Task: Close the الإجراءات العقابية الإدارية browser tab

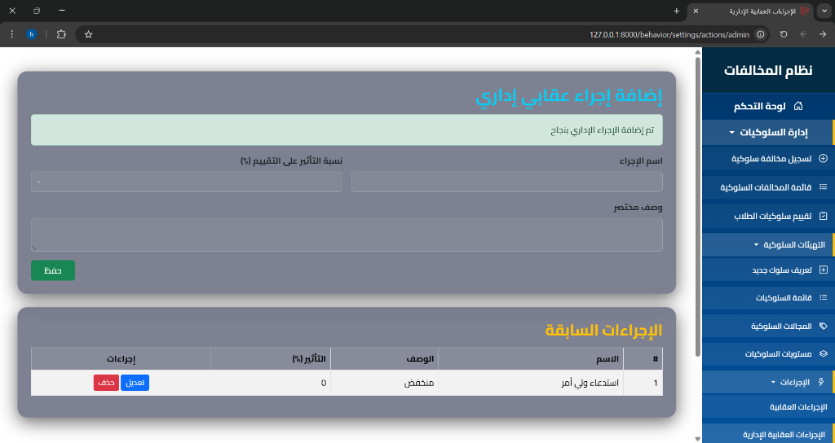Action: (696, 11)
